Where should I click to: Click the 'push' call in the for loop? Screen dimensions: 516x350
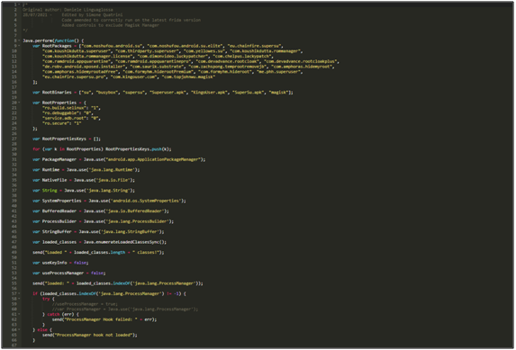pyautogui.click(x=157, y=149)
